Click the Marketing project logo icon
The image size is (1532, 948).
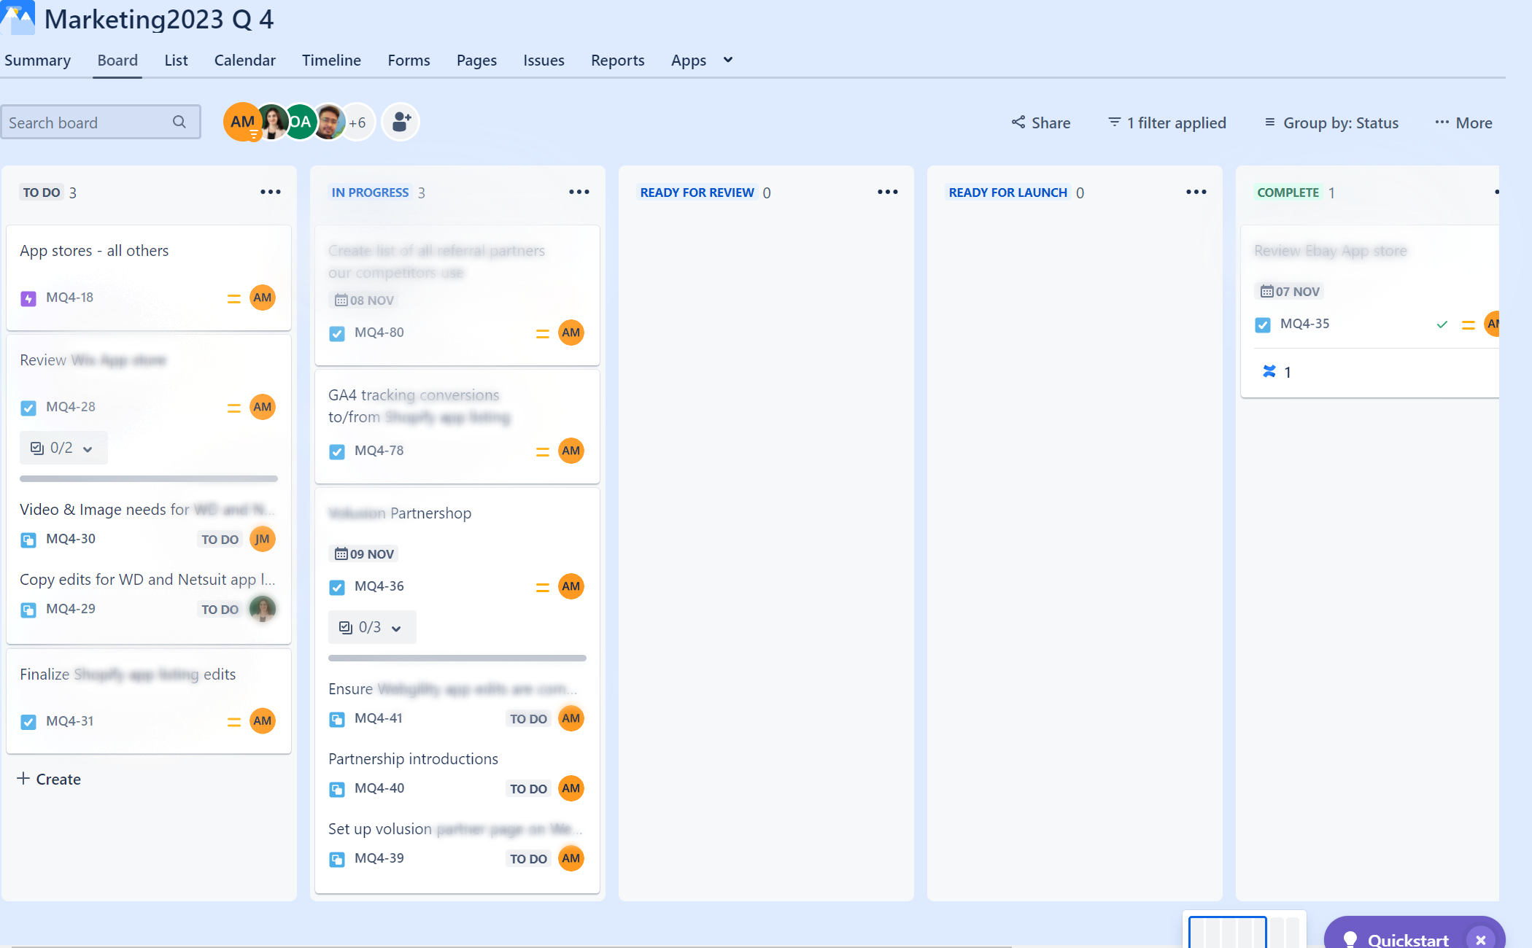pyautogui.click(x=18, y=18)
